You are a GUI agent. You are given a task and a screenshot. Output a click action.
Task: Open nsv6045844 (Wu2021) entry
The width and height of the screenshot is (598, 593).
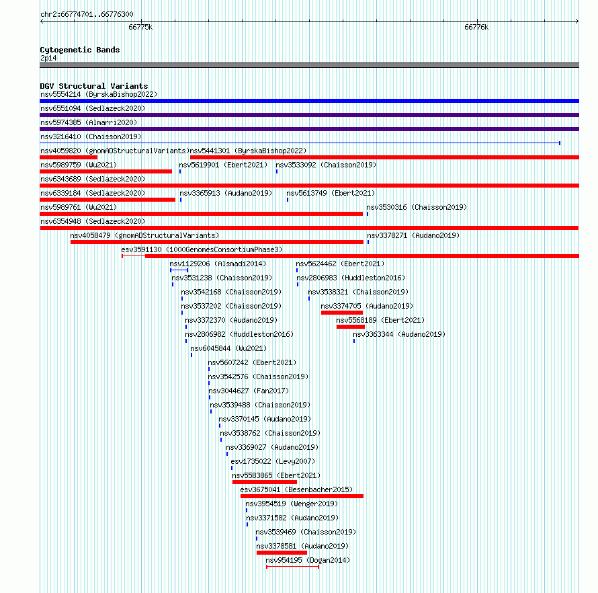click(228, 348)
